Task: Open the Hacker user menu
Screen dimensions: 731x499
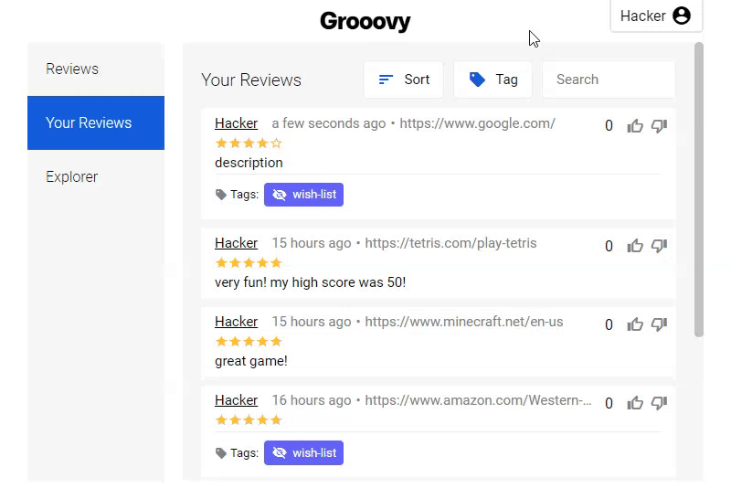Action: (x=656, y=16)
